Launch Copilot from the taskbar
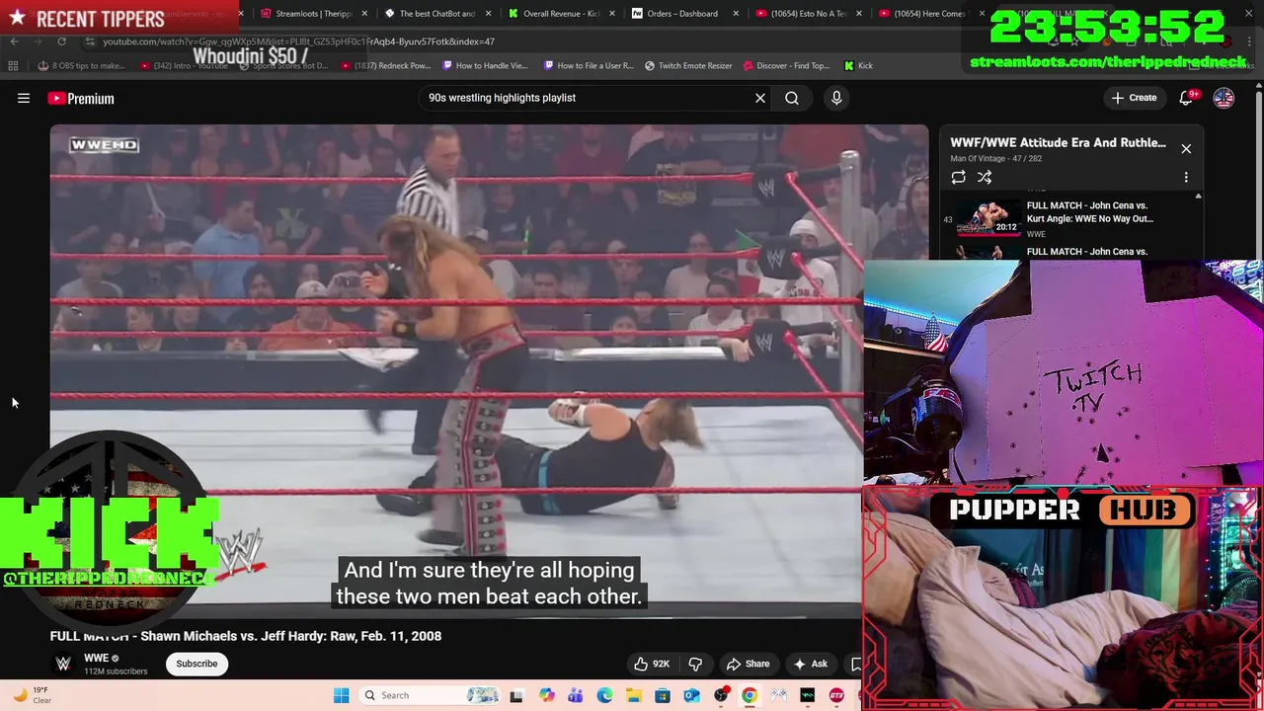The image size is (1264, 711). (546, 695)
